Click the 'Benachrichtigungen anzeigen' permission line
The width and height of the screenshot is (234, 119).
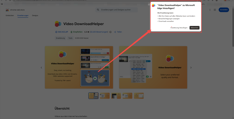[x=168, y=19]
